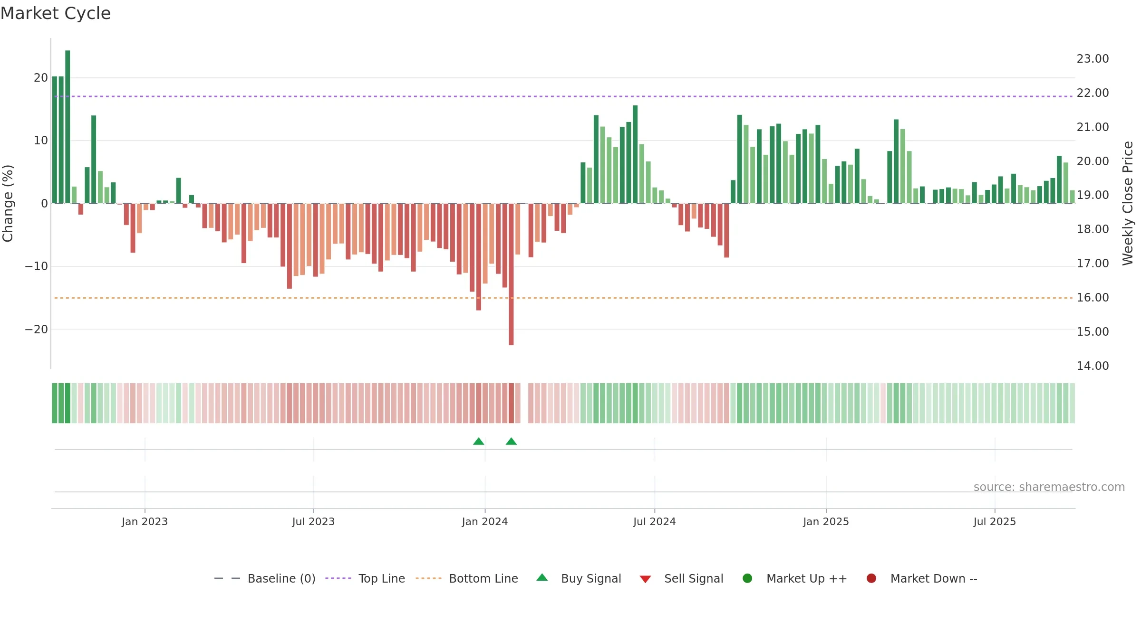Click the second buy signal triangle after Jan 2024
1141x641 pixels.
click(511, 441)
